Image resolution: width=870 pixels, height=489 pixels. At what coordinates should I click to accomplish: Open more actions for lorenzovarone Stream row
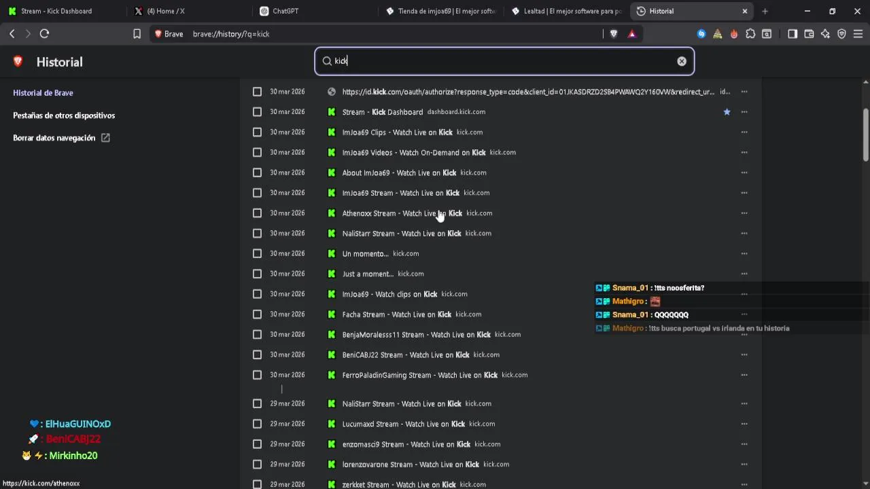[x=744, y=465]
